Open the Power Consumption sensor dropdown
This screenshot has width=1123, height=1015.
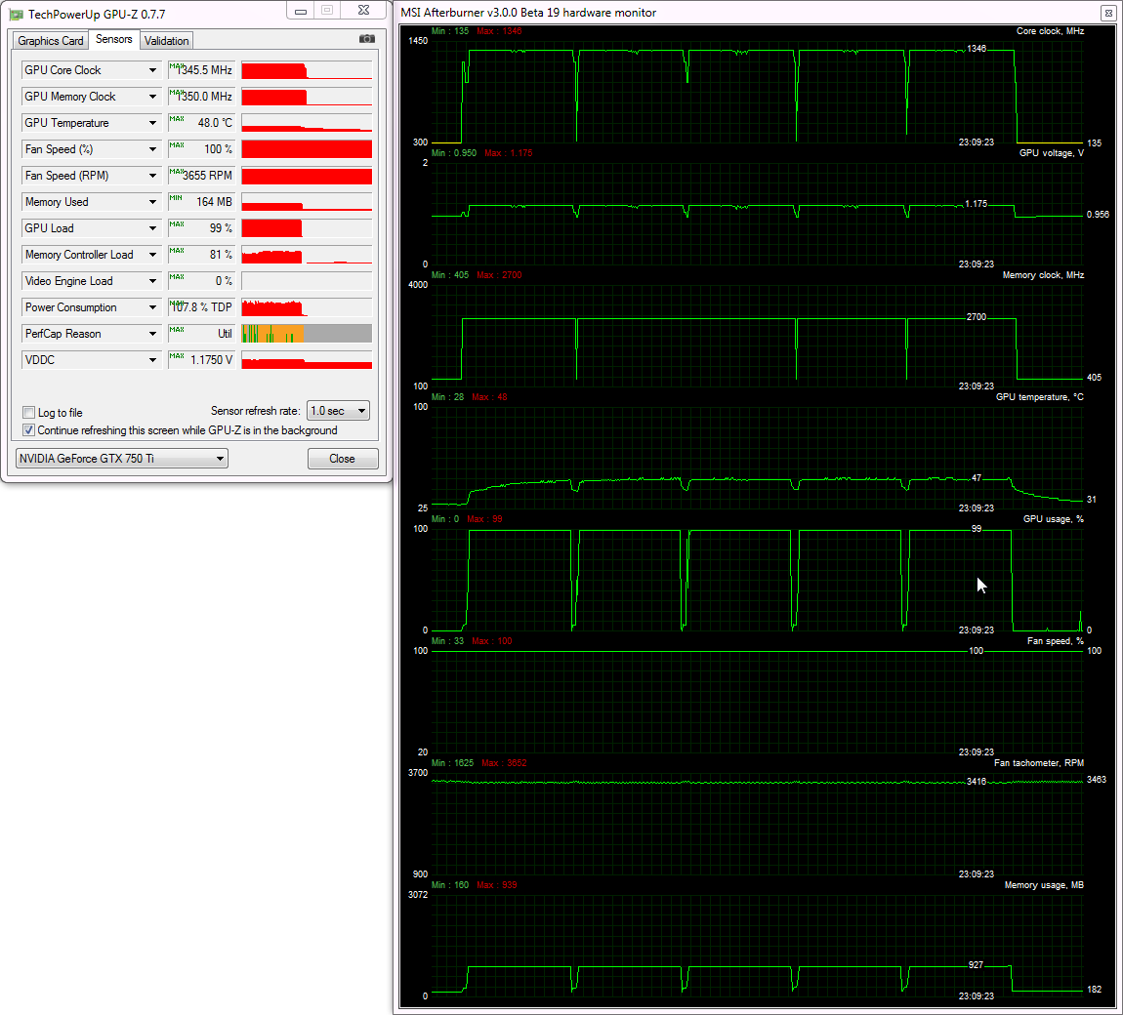coord(152,307)
